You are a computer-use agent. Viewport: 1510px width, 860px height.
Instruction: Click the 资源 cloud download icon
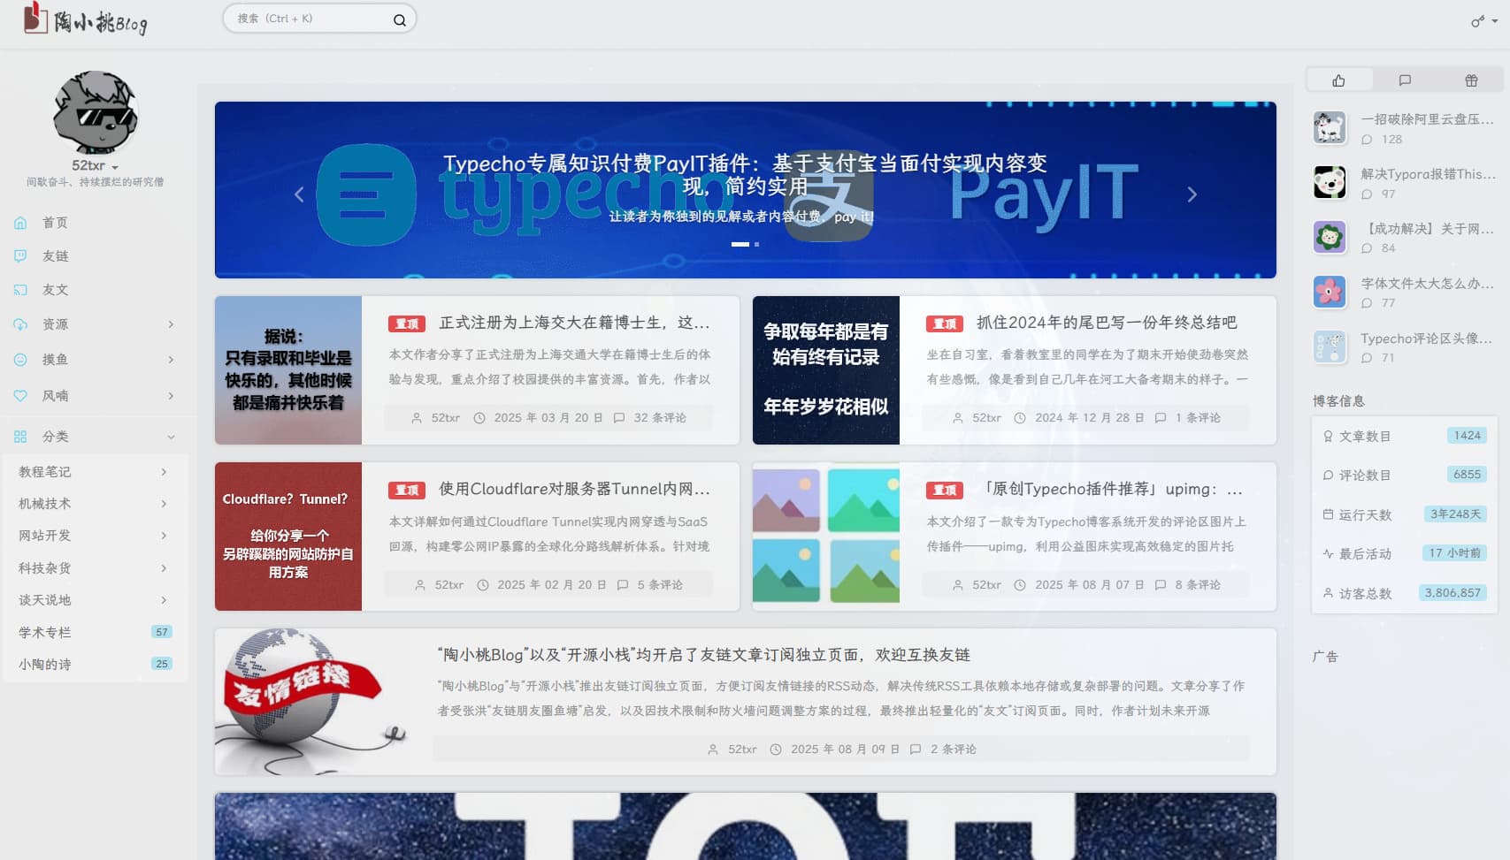point(19,323)
